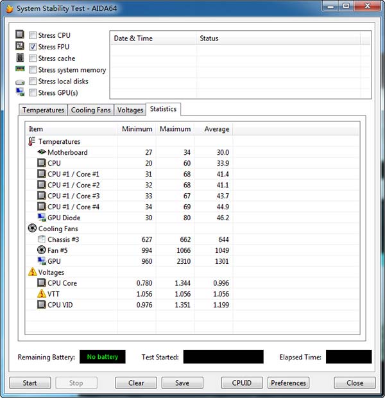Click the Chassis #3 icon
Viewport: 385px width, 398px height.
coord(42,239)
